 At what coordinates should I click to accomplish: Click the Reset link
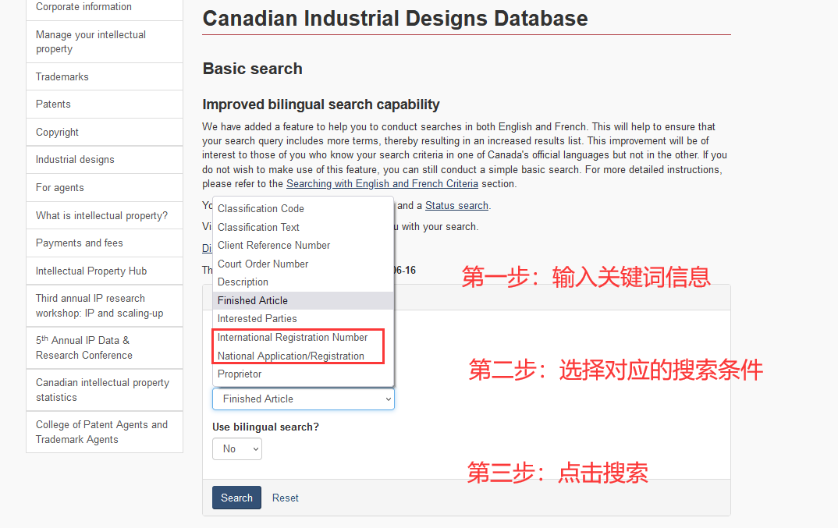285,498
